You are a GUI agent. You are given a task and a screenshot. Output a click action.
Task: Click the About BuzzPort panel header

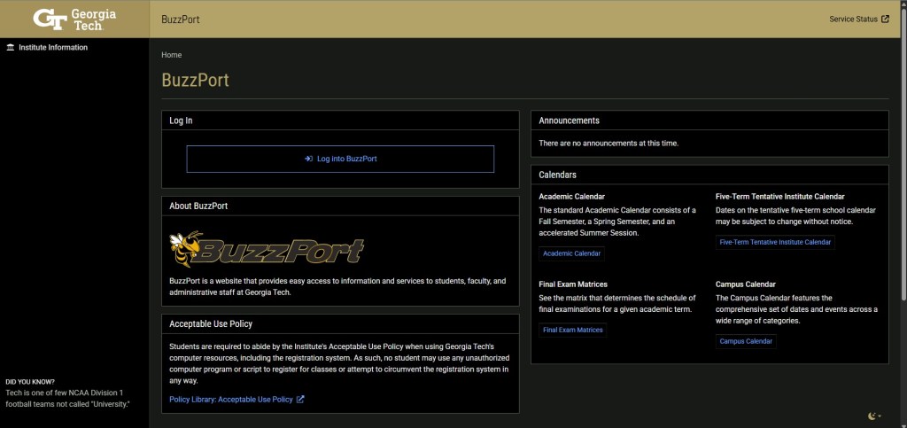[x=340, y=206]
